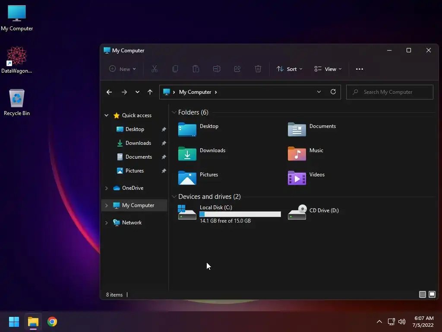Go forward with the right arrow
The width and height of the screenshot is (442, 332).
pyautogui.click(x=124, y=92)
